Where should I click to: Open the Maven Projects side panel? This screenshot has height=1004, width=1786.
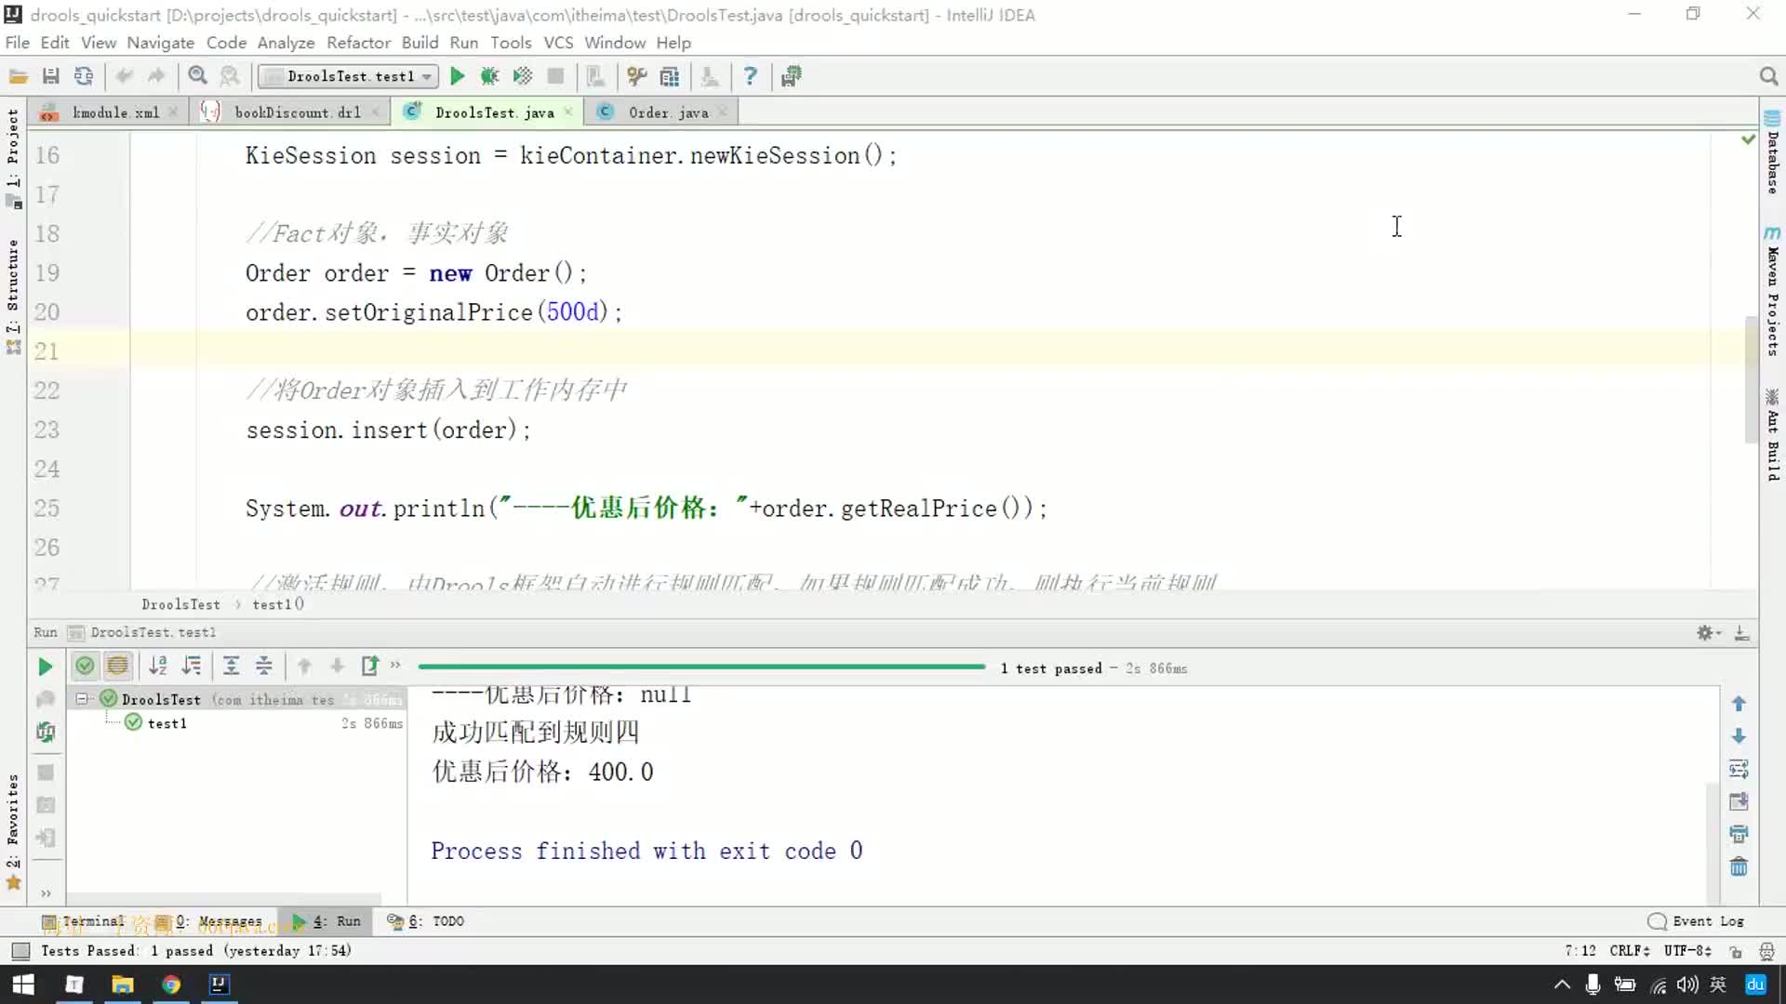[1772, 293]
